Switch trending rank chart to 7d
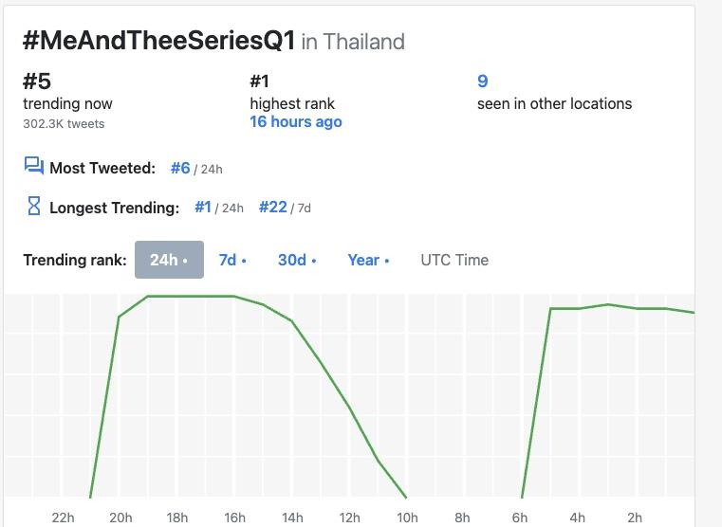The width and height of the screenshot is (722, 527). click(231, 260)
